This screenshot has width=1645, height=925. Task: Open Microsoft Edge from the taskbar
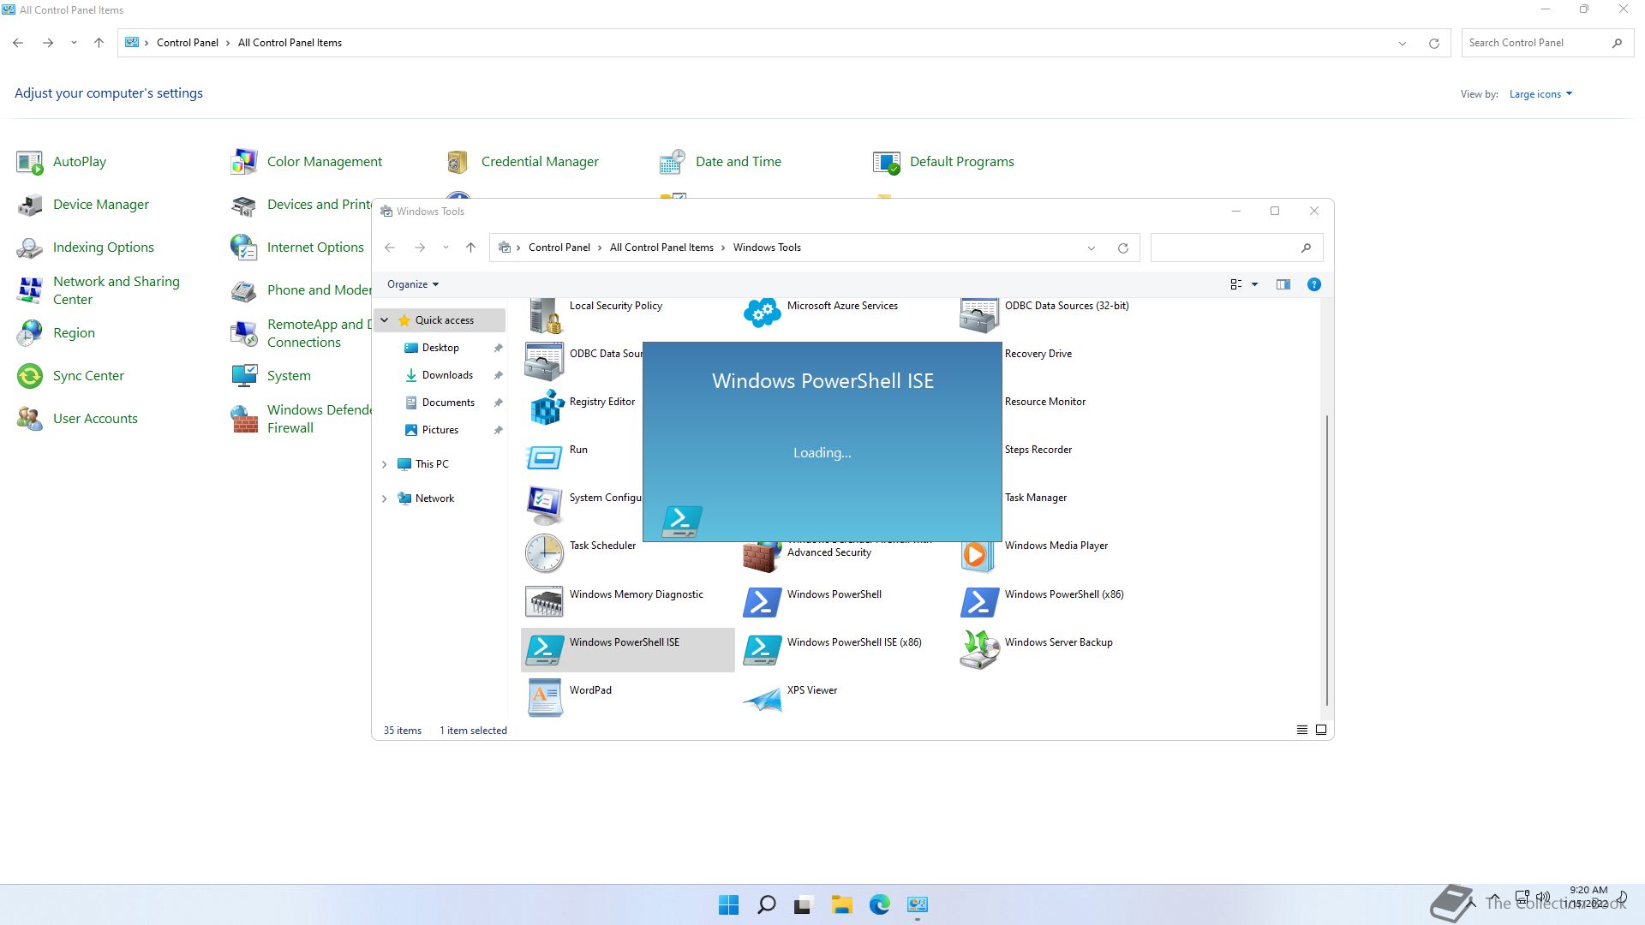click(879, 904)
